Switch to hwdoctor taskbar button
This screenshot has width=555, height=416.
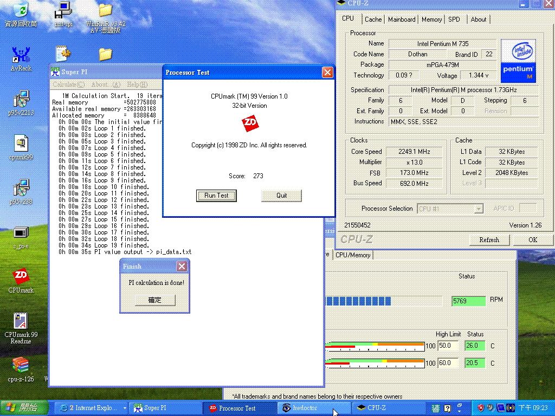(x=314, y=408)
